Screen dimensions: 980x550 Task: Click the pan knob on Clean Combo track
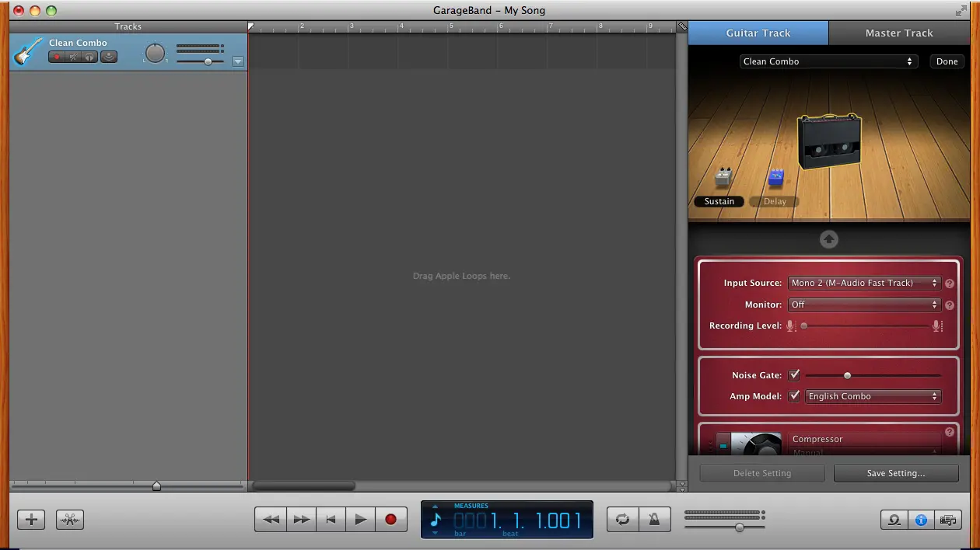pos(156,53)
